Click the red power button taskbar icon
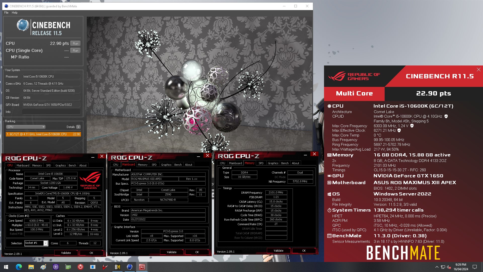 pos(80,267)
